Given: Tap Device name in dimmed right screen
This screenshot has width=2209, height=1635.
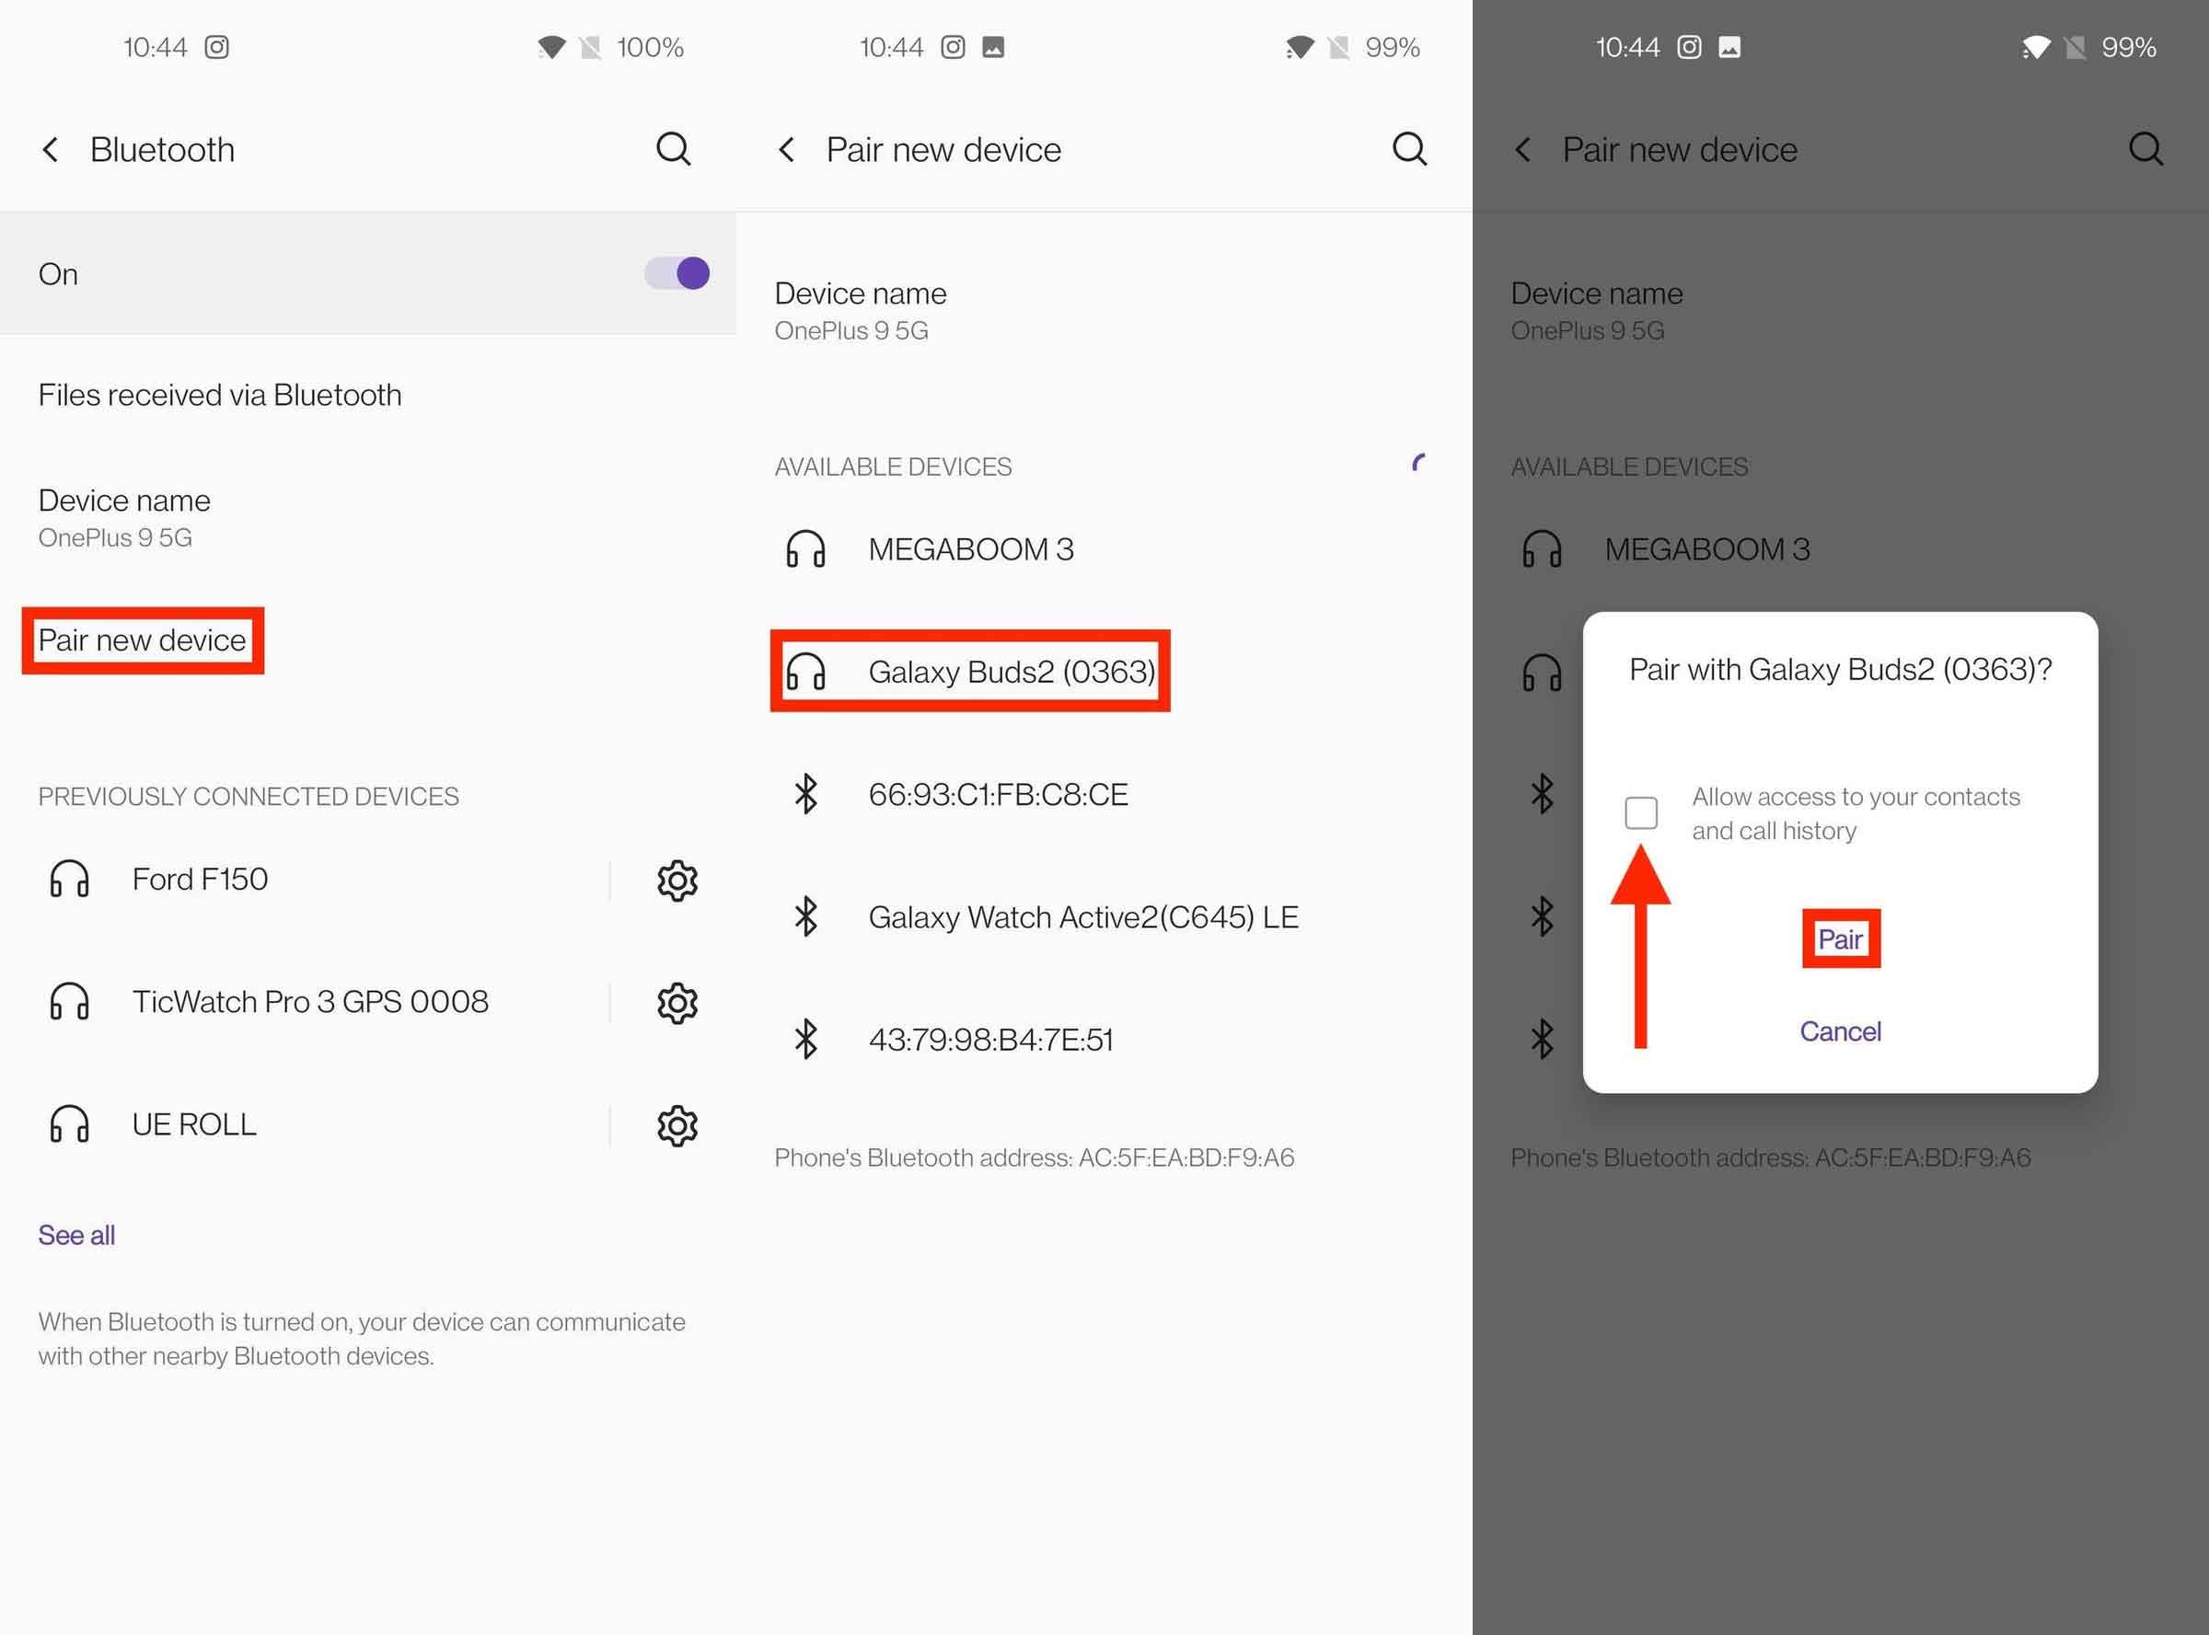Looking at the screenshot, I should [x=1596, y=311].
